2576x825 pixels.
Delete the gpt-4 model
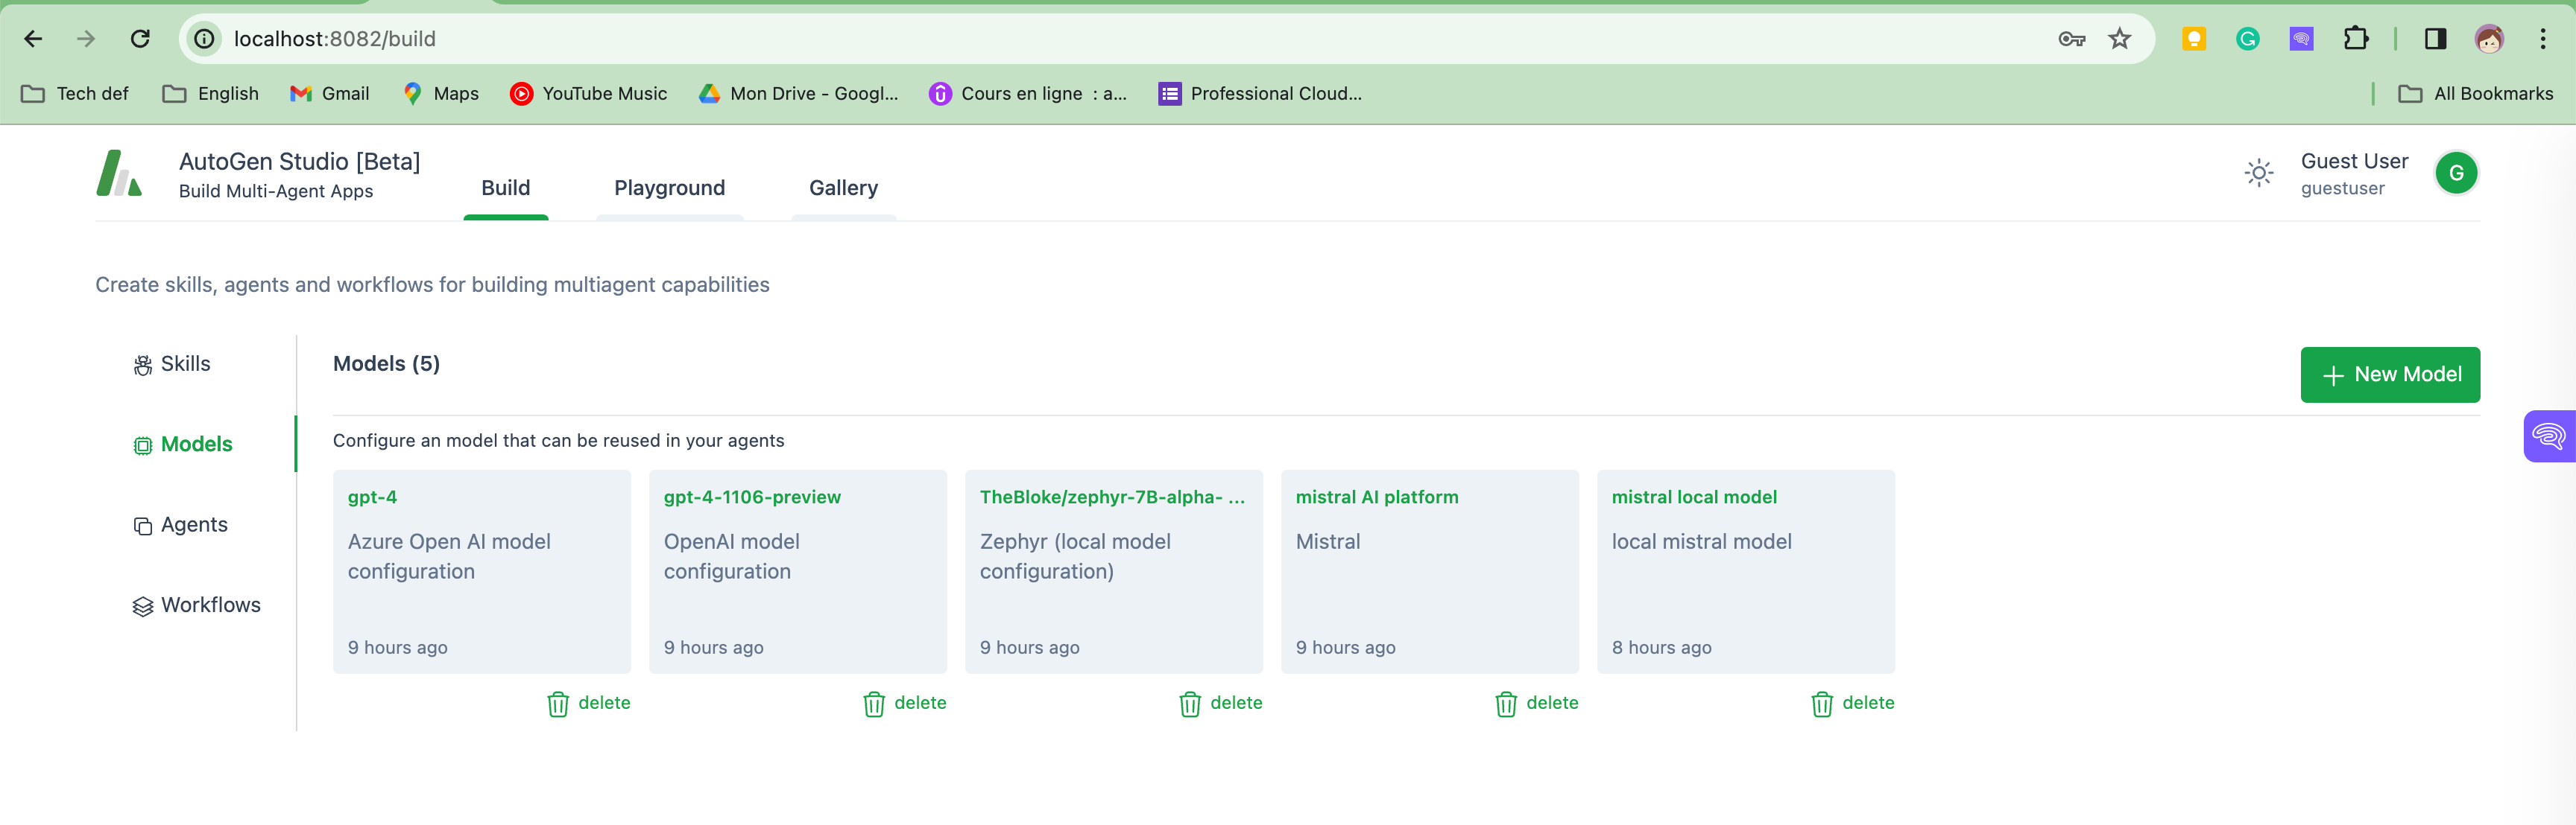click(588, 703)
